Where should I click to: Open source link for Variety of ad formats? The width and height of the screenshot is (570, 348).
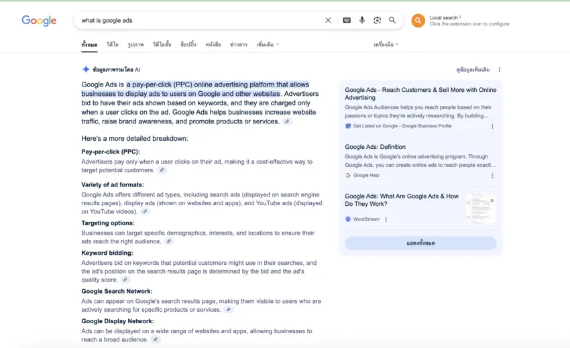tap(145, 211)
